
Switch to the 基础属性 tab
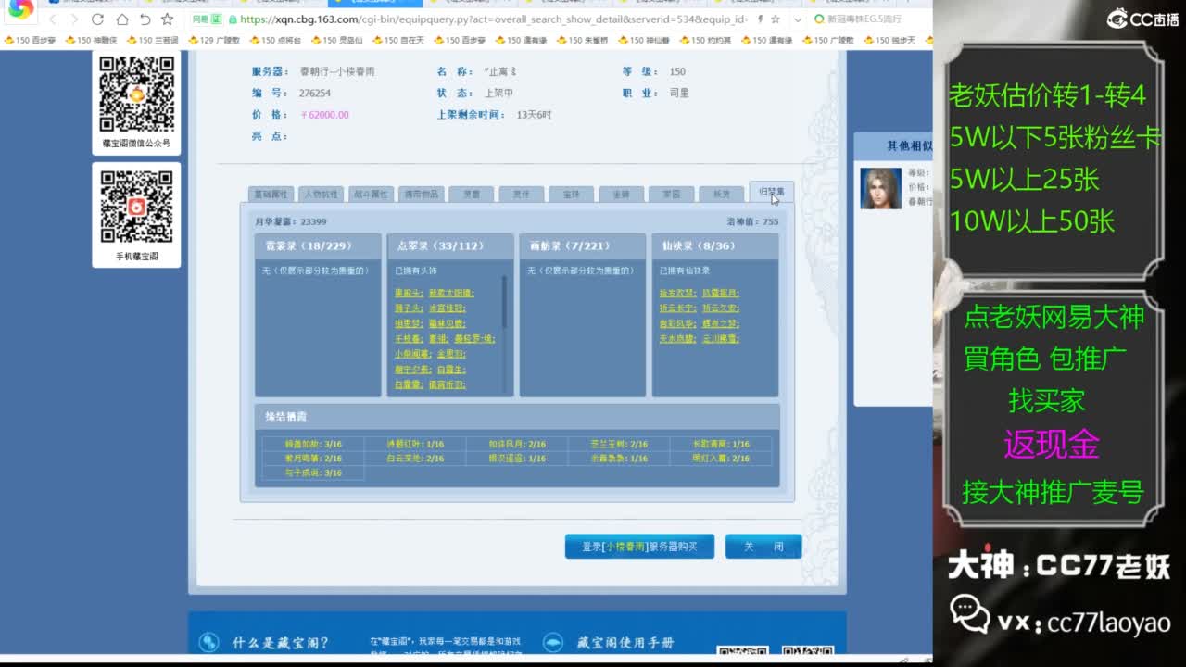[x=271, y=195]
